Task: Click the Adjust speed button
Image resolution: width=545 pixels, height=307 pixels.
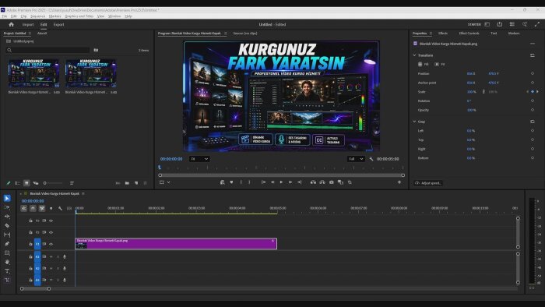Action: (x=428, y=183)
